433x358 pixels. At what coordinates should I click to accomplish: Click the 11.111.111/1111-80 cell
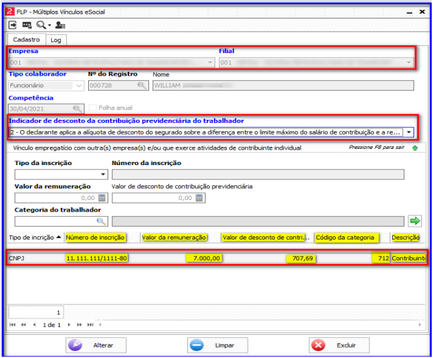pos(97,258)
